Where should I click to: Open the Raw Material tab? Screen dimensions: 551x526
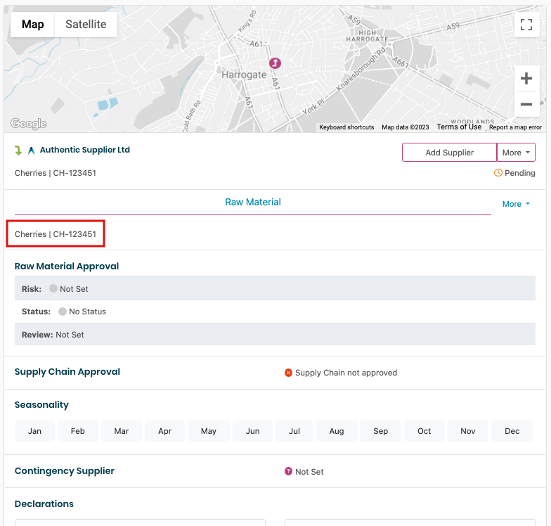tap(253, 202)
